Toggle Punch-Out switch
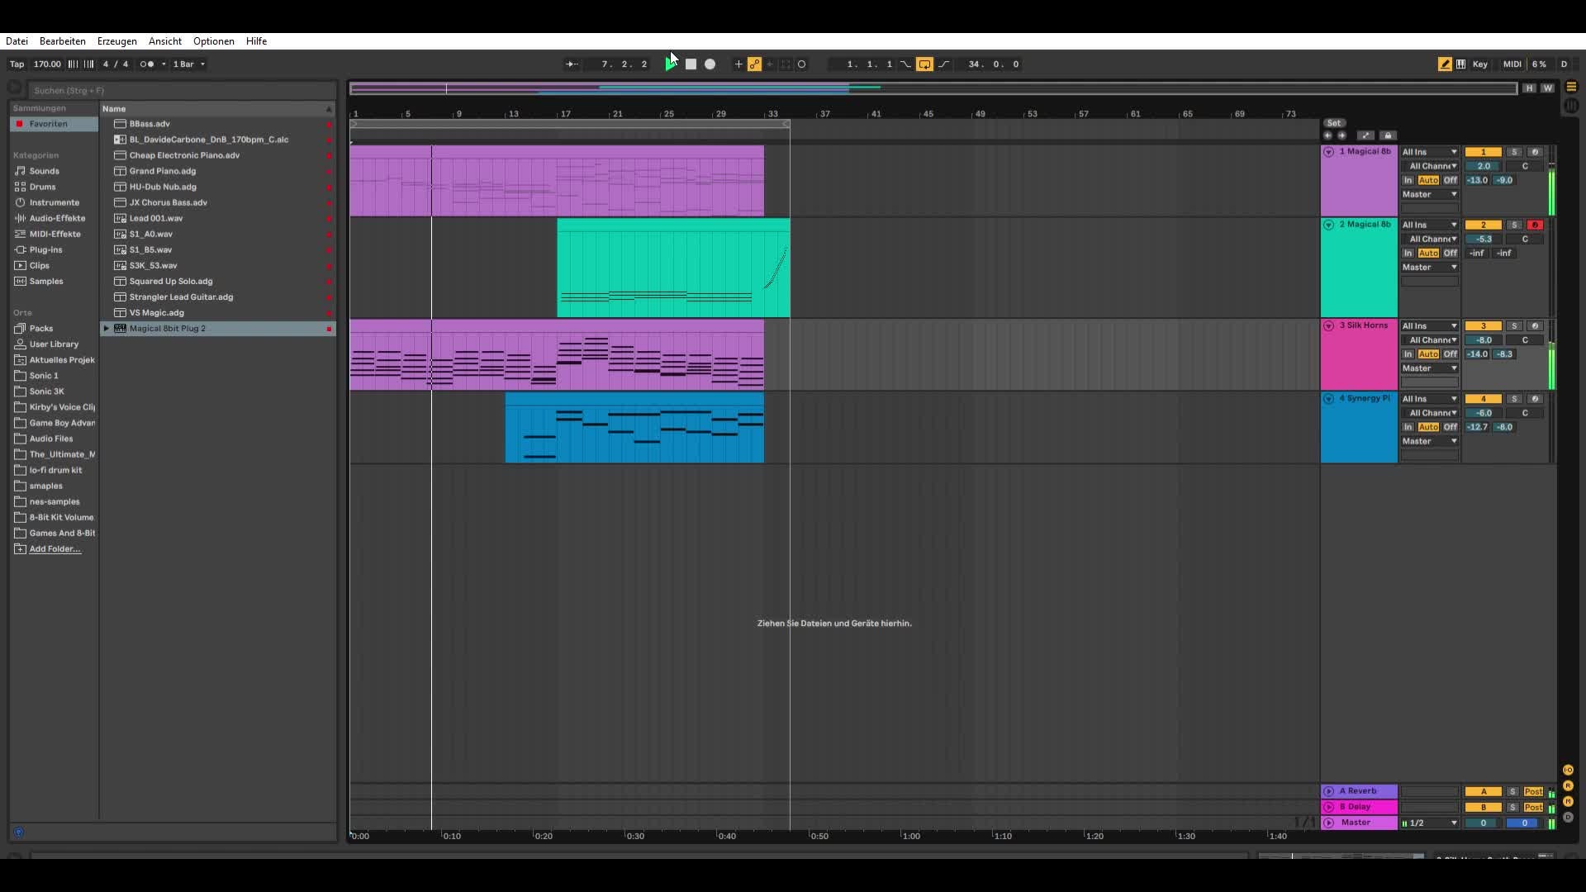Image resolution: width=1586 pixels, height=892 pixels. click(944, 64)
